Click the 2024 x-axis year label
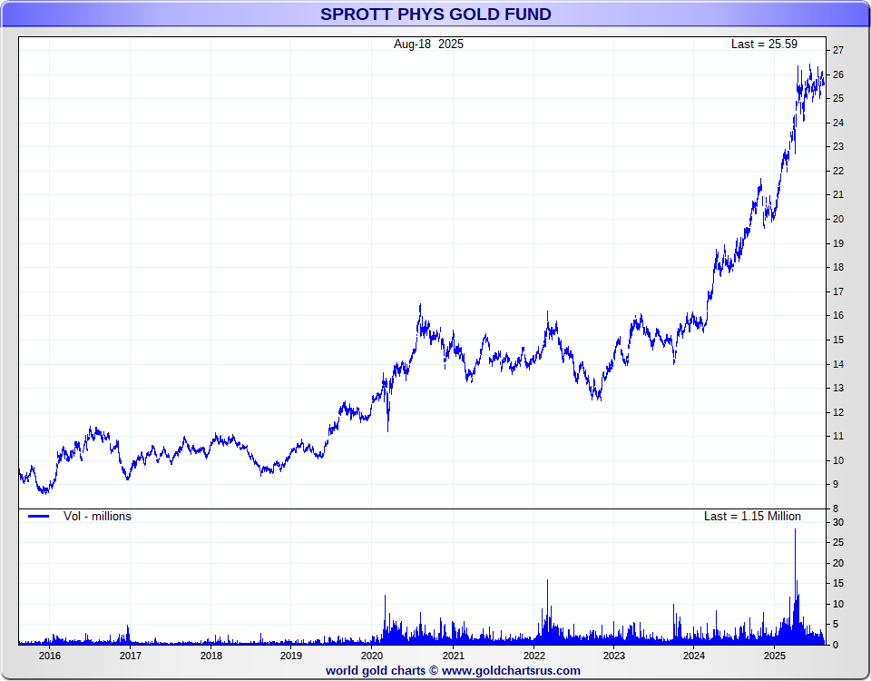The height and width of the screenshot is (681, 871). [694, 656]
